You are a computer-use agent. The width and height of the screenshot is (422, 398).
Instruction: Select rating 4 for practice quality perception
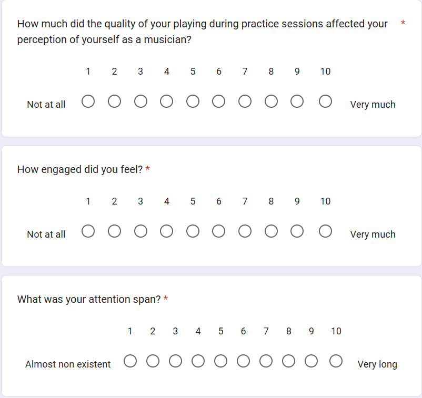click(167, 101)
